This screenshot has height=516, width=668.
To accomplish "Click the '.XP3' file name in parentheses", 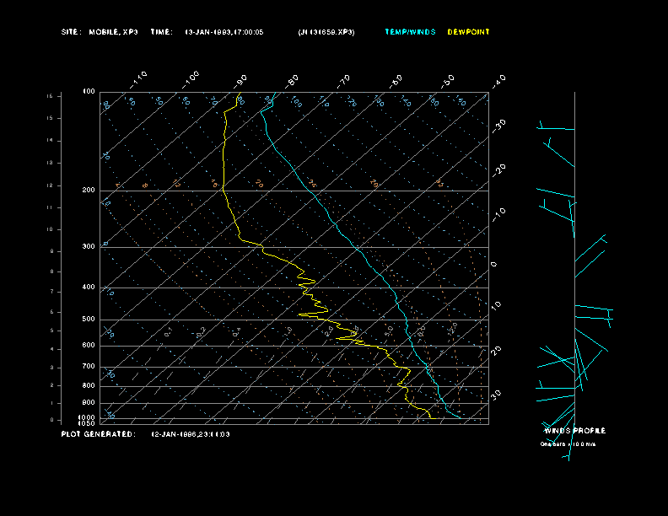I will pyautogui.click(x=326, y=32).
